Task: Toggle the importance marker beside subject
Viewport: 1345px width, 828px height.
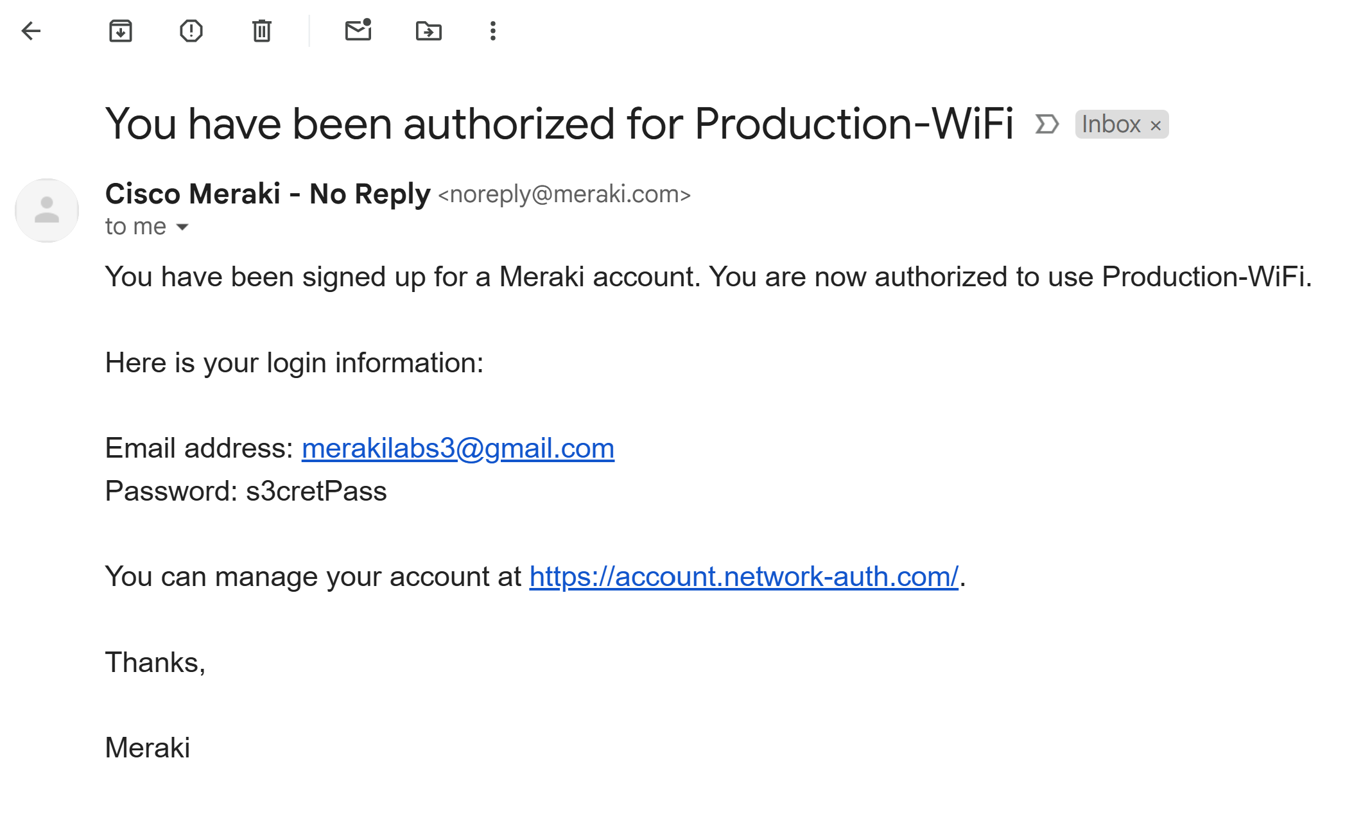Action: pyautogui.click(x=1046, y=124)
